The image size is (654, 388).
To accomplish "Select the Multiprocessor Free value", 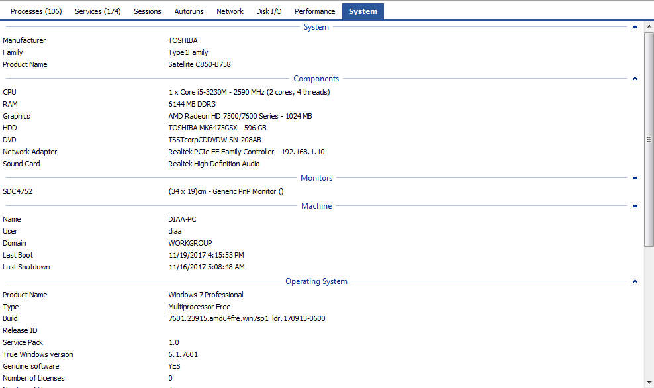I will (199, 307).
